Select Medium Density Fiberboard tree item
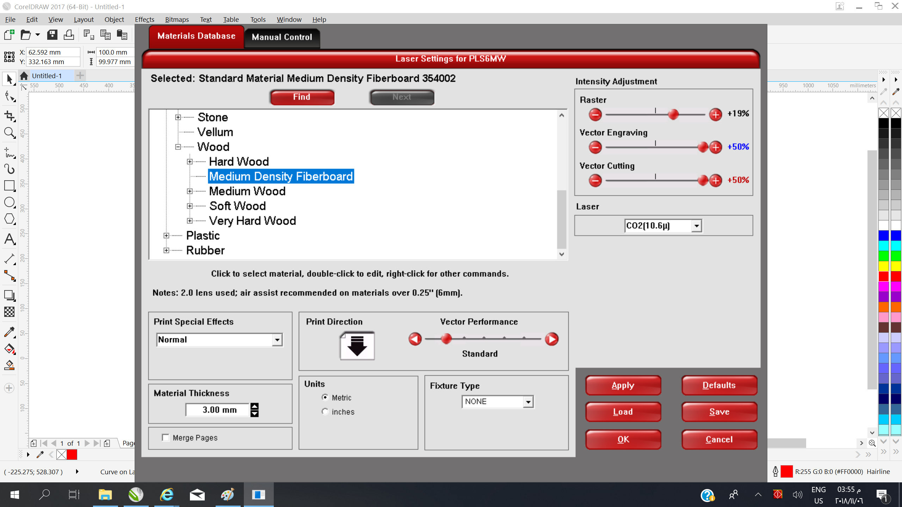 [x=281, y=176]
